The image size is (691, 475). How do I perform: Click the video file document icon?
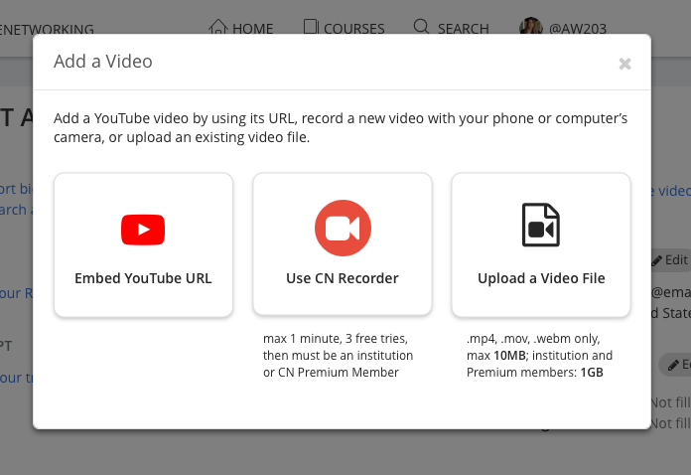click(x=541, y=225)
